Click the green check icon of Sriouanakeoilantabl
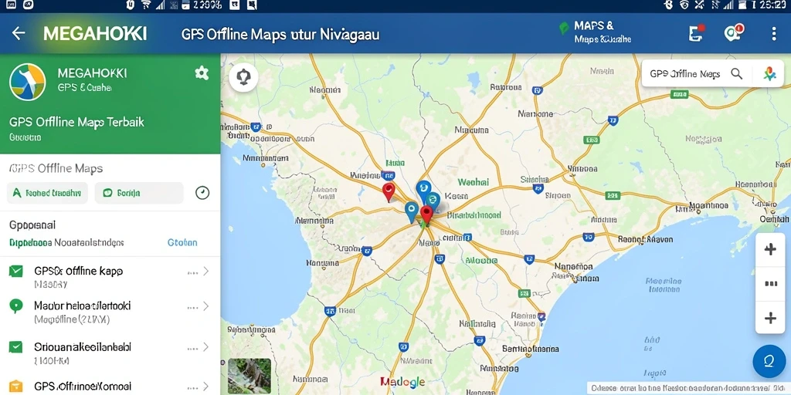 (16, 346)
